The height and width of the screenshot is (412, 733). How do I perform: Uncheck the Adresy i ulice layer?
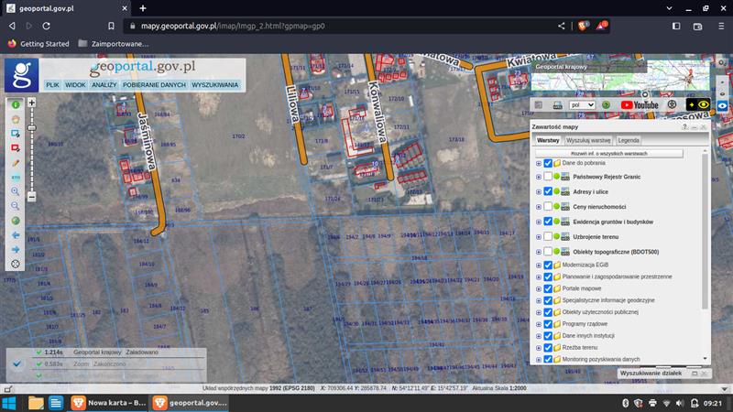pos(548,191)
